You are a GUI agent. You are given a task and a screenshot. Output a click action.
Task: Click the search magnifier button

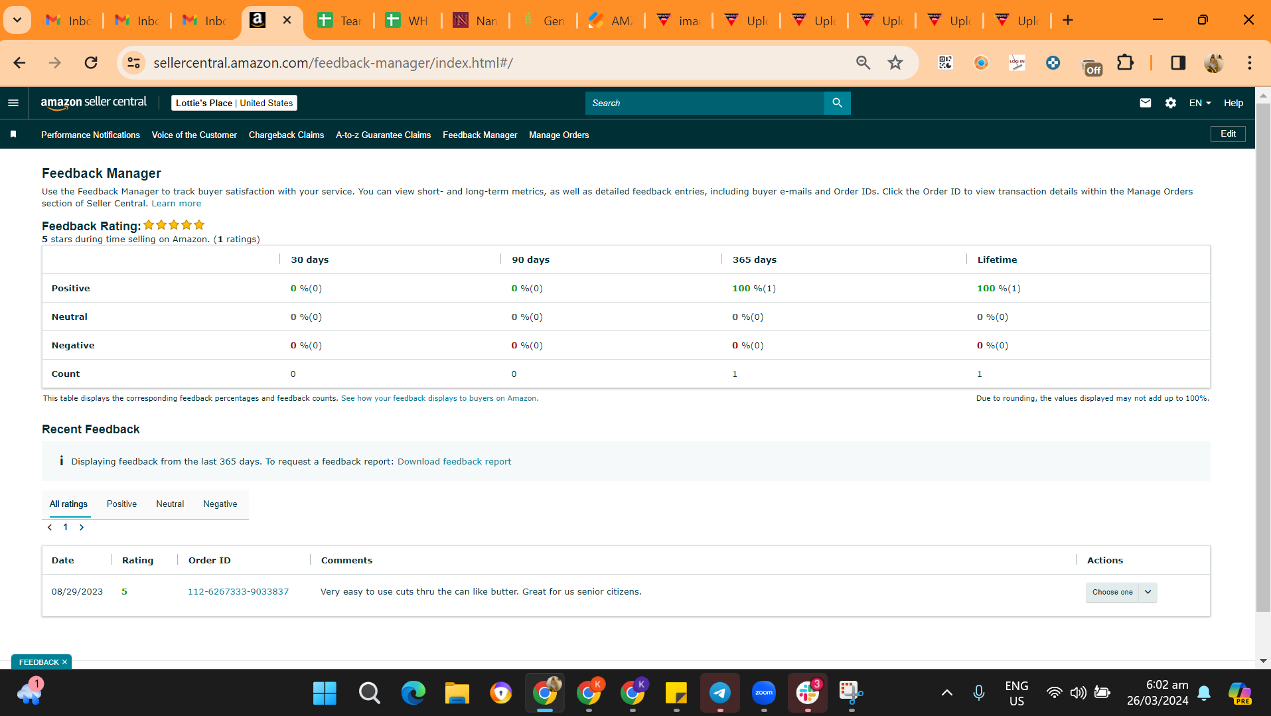(838, 103)
